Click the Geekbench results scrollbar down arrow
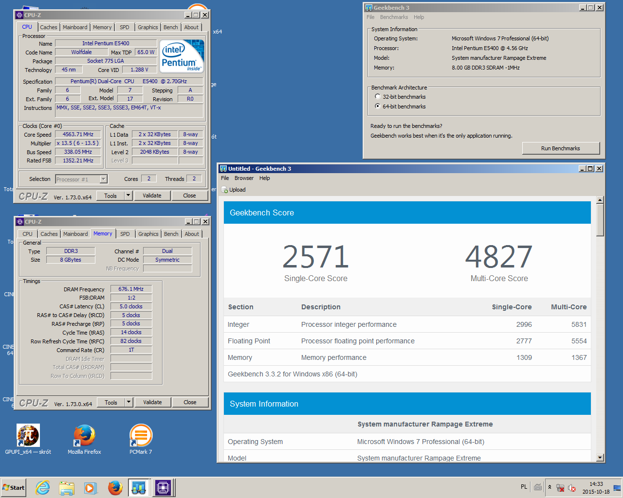 [x=600, y=458]
